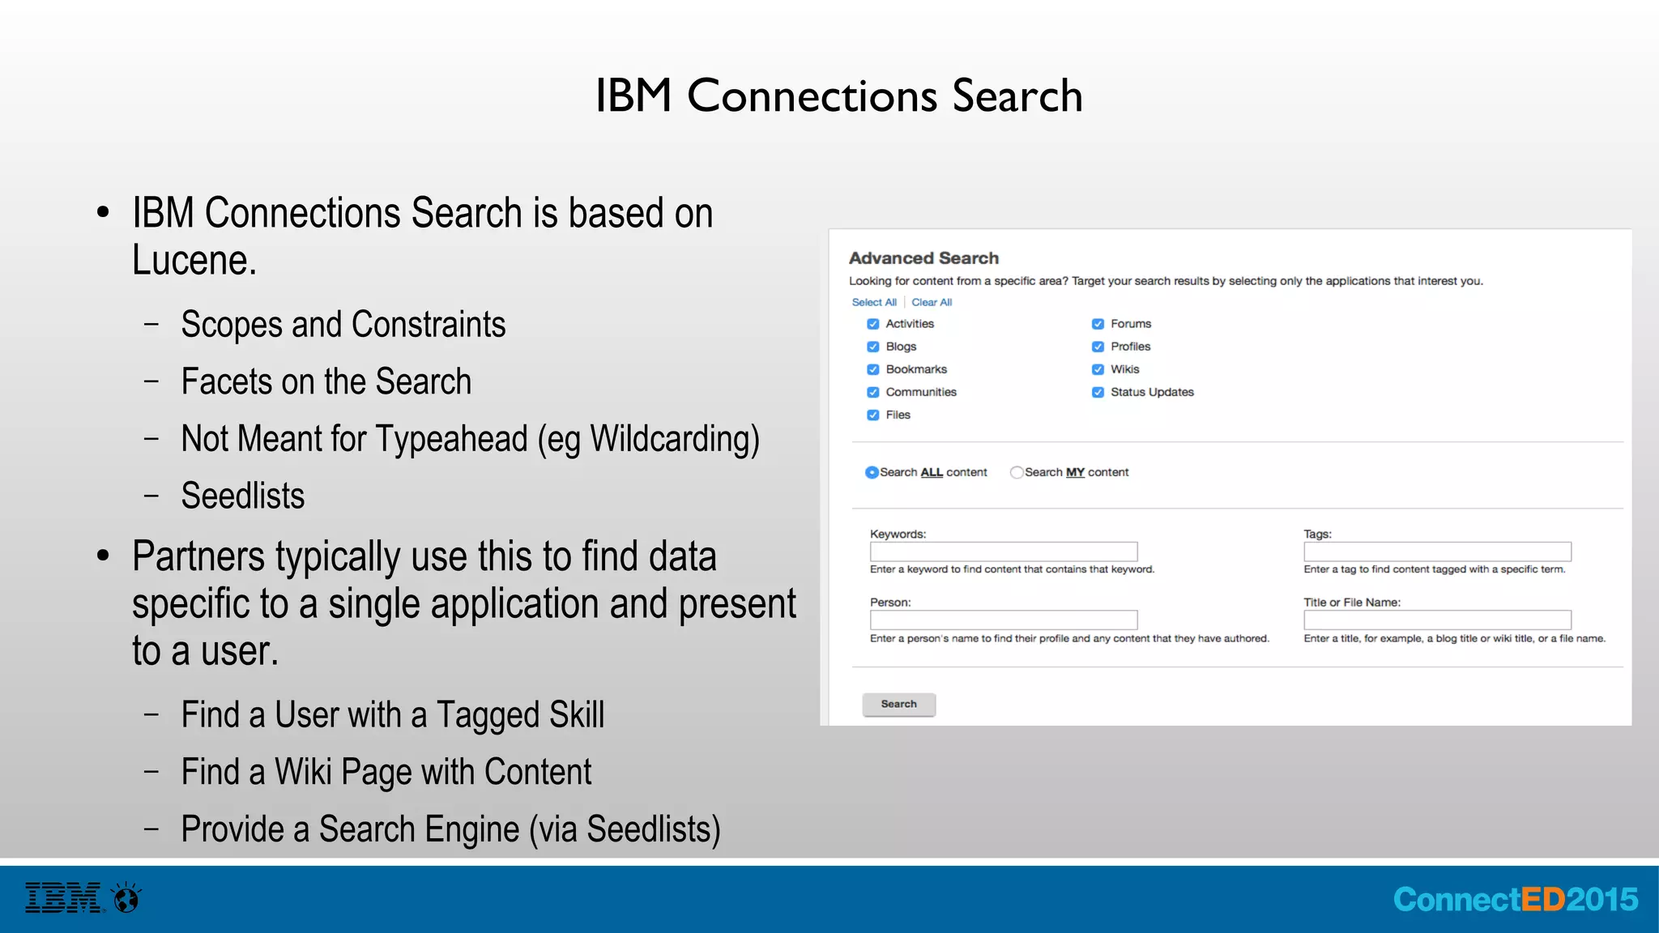Screen dimensions: 1659x933
Task: Focus the Person input field
Action: point(1004,620)
